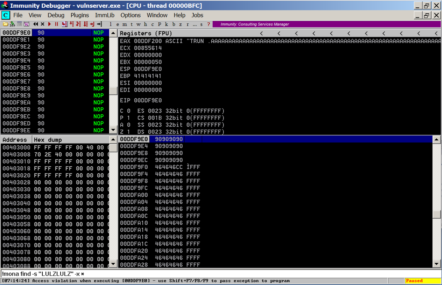Click the Trace into toolbar icon

(x=78, y=24)
